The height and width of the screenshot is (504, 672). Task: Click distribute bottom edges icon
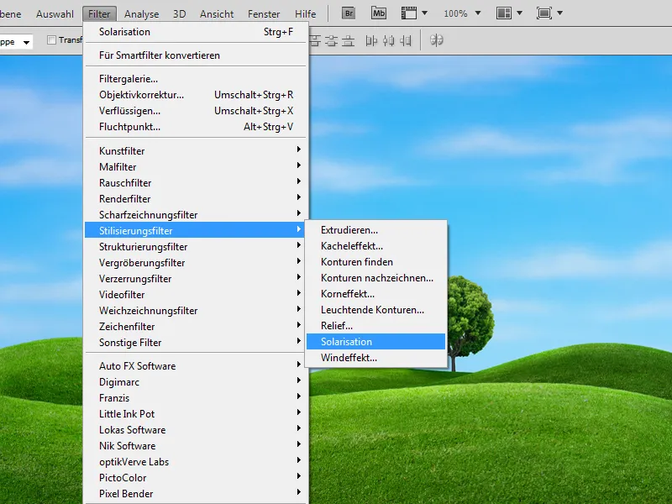click(x=348, y=40)
